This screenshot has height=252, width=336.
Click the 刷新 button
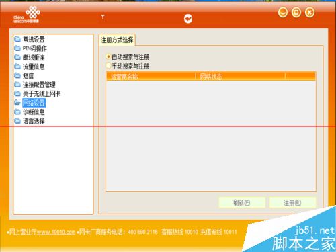242,203
